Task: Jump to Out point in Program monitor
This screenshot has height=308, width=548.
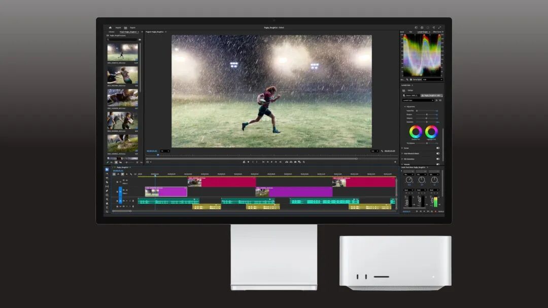Action: tap(280, 162)
